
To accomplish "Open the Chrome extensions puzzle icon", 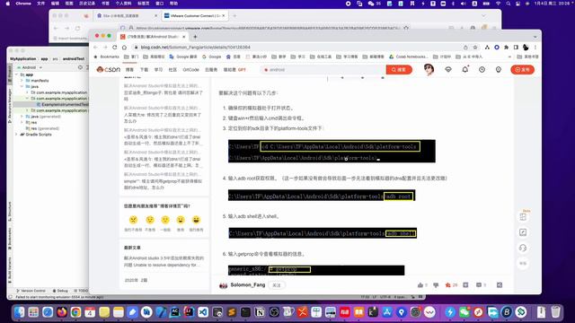I will click(x=507, y=48).
